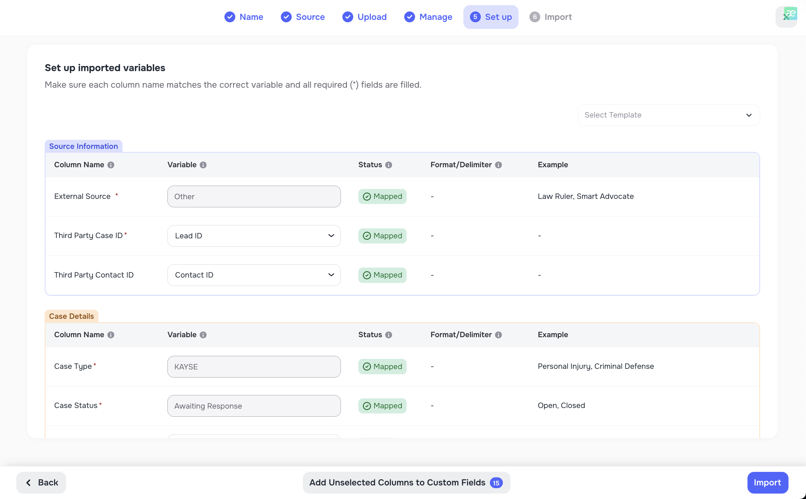Click Add Unselected Columns to Custom Fields
This screenshot has height=499, width=806.
point(406,483)
